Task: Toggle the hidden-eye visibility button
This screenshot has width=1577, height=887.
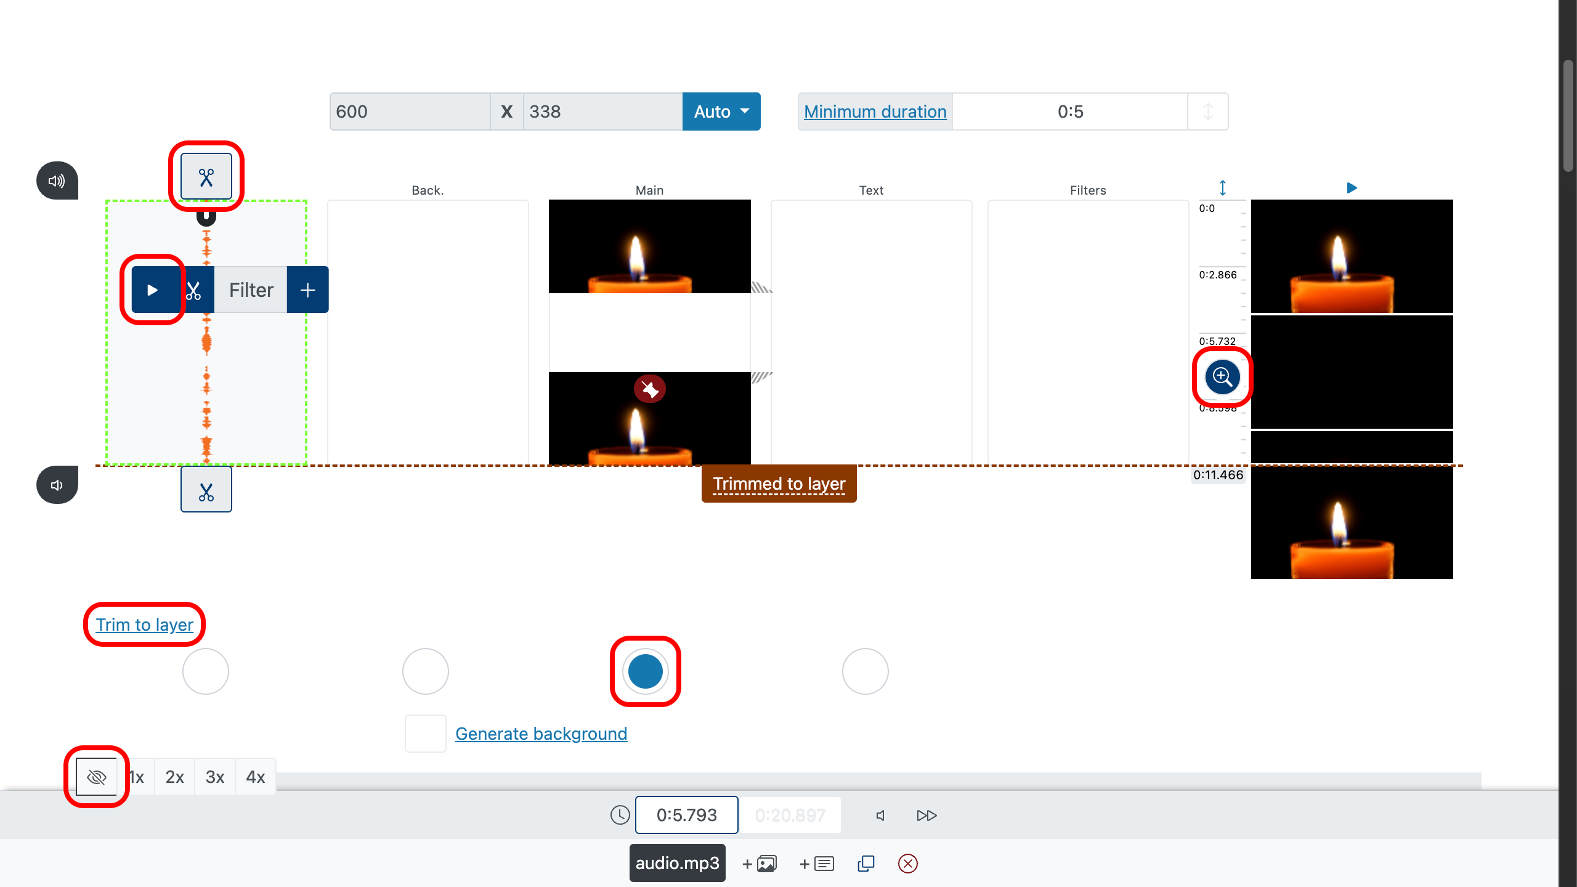Action: coord(97,777)
